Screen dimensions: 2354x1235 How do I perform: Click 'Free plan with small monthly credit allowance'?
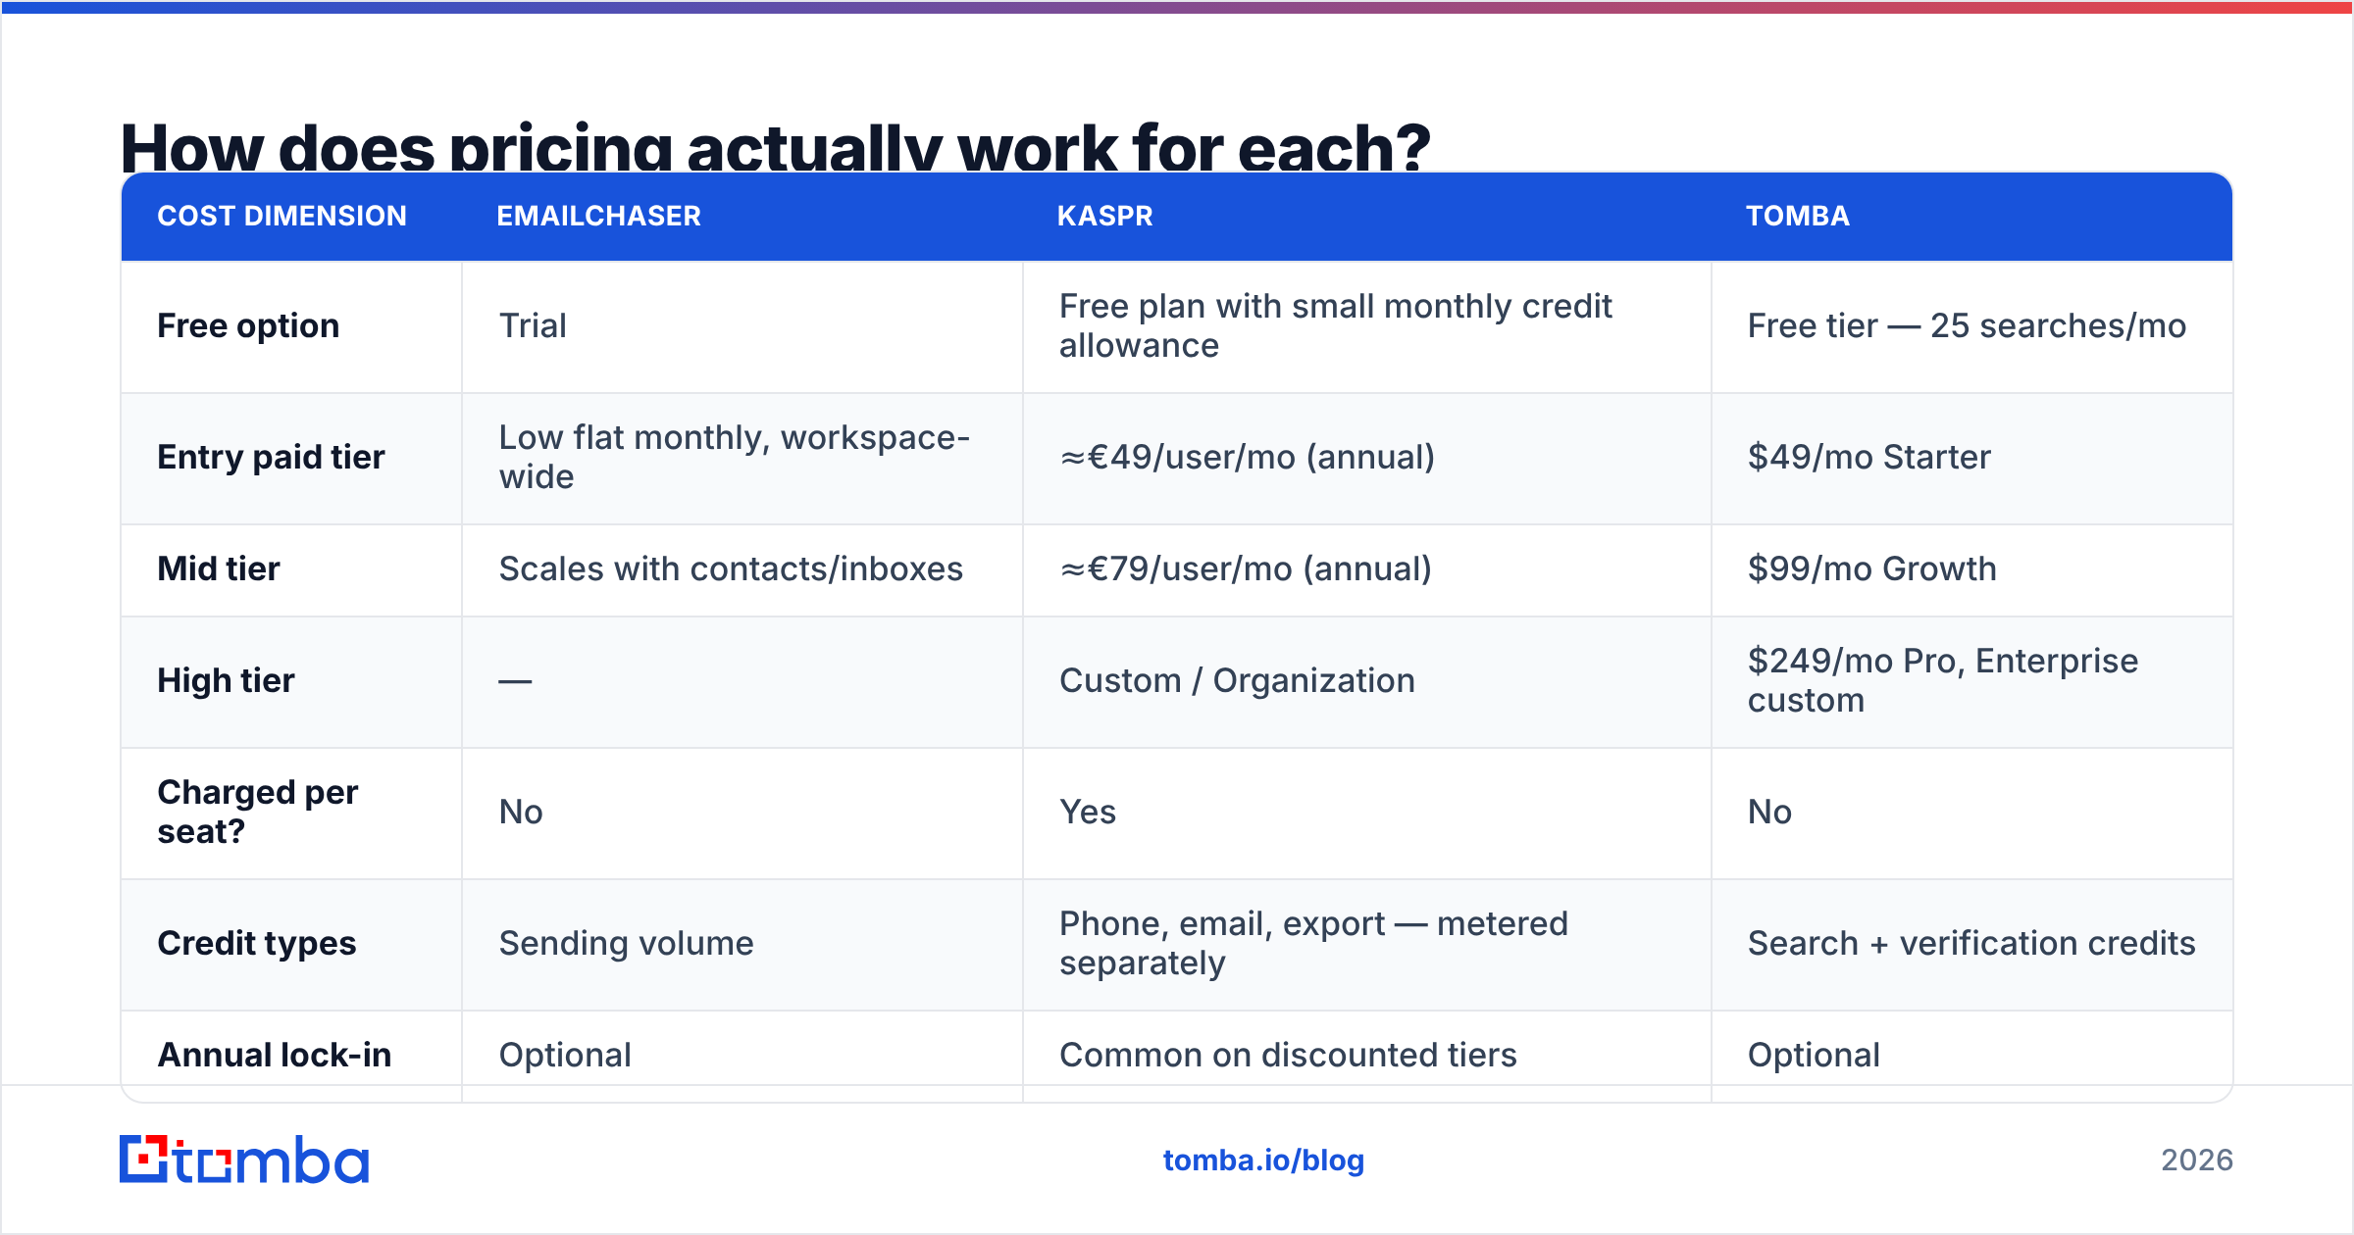[1335, 325]
